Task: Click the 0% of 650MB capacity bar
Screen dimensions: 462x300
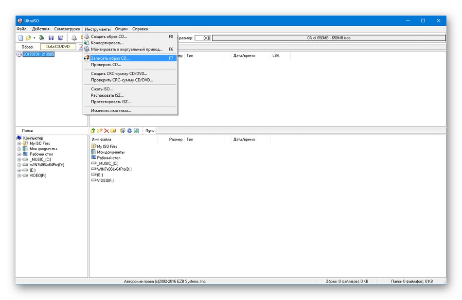Action: [x=329, y=38]
